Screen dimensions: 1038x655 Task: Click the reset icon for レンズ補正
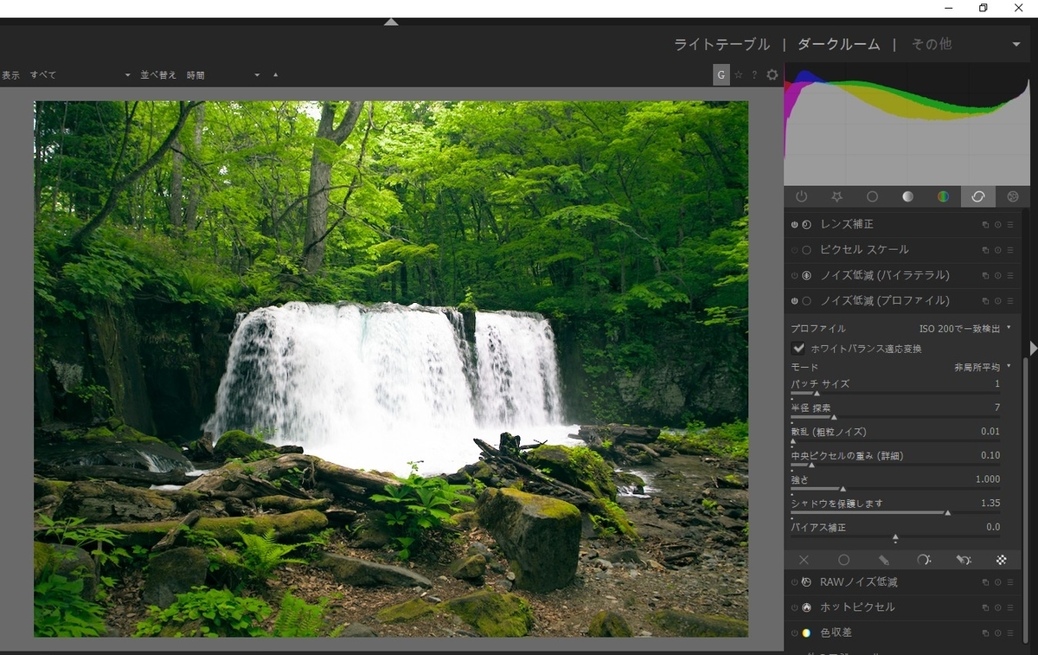(997, 225)
